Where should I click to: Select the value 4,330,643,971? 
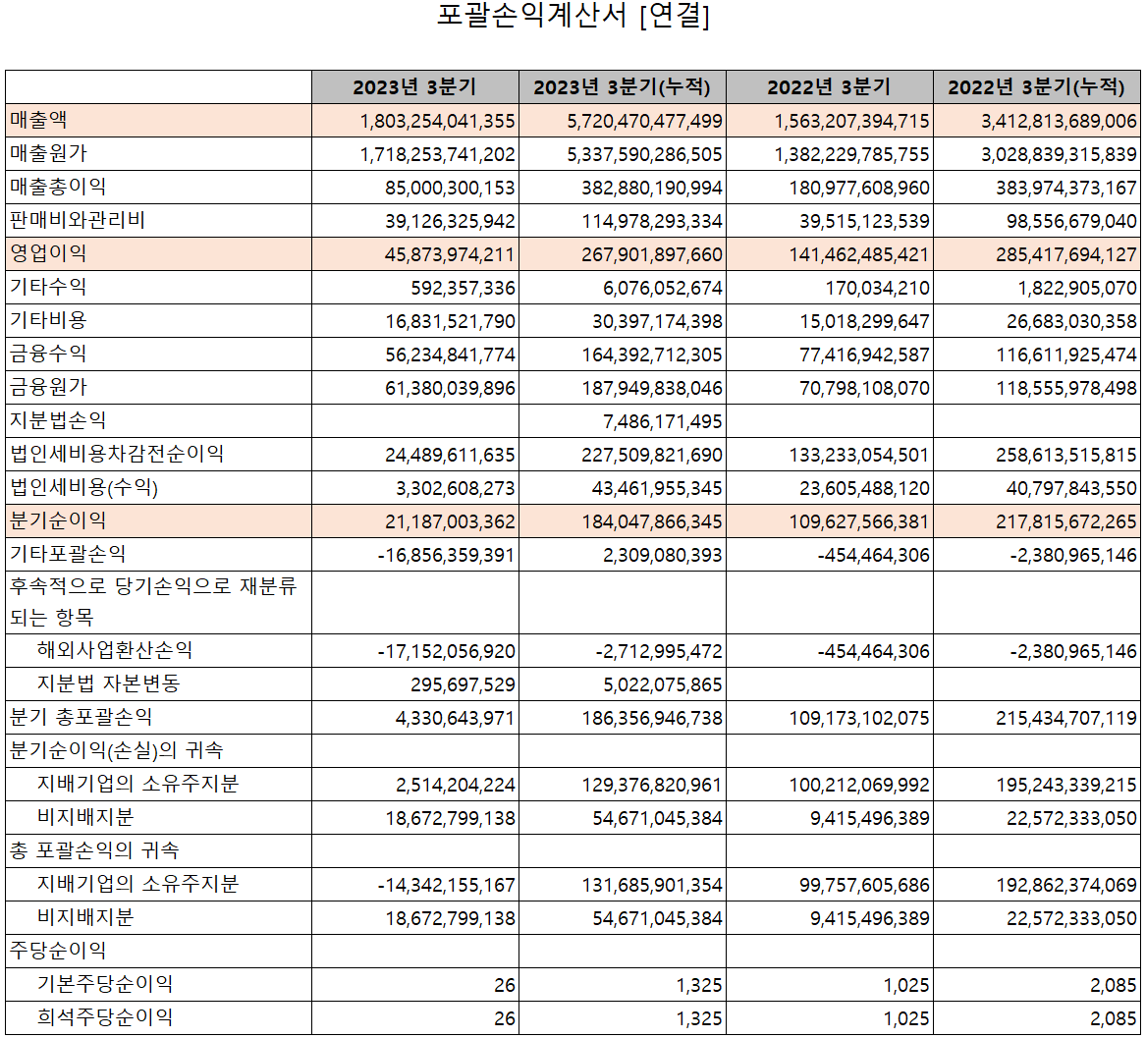(x=456, y=718)
